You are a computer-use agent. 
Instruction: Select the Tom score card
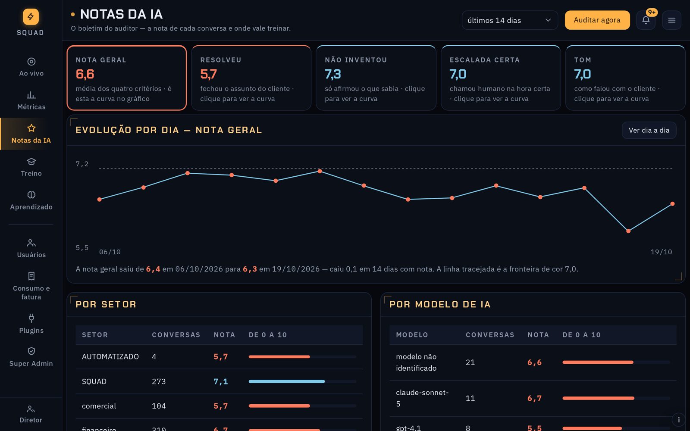tap(625, 78)
